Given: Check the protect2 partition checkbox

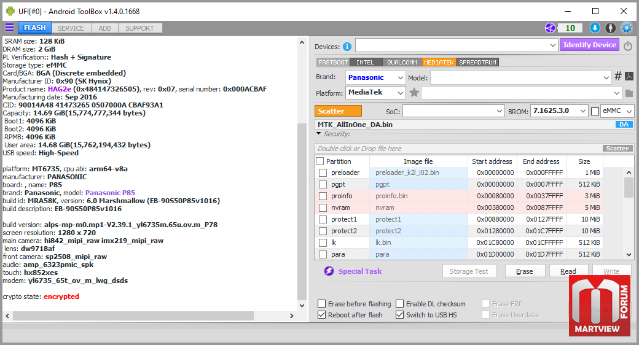Looking at the screenshot, I should (323, 231).
